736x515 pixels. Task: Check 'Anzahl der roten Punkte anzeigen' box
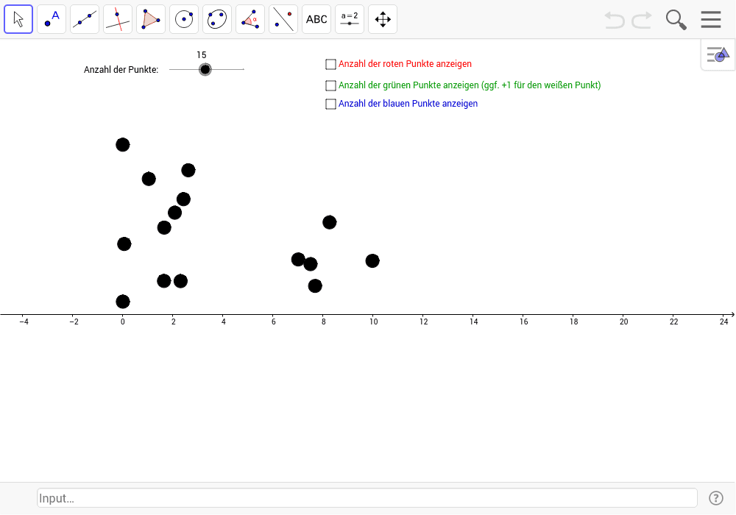pyautogui.click(x=330, y=64)
